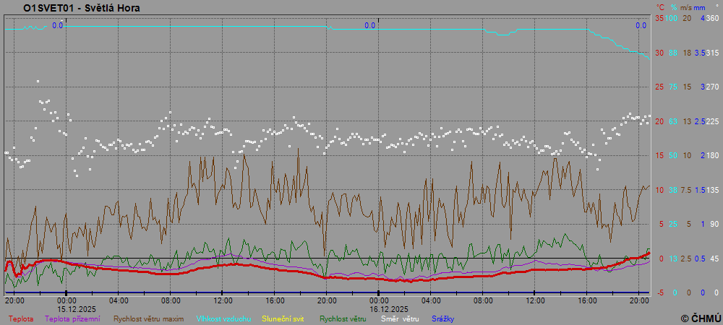Click the m/s unit header
Screen dimensions: 723x325
[x=688, y=7]
